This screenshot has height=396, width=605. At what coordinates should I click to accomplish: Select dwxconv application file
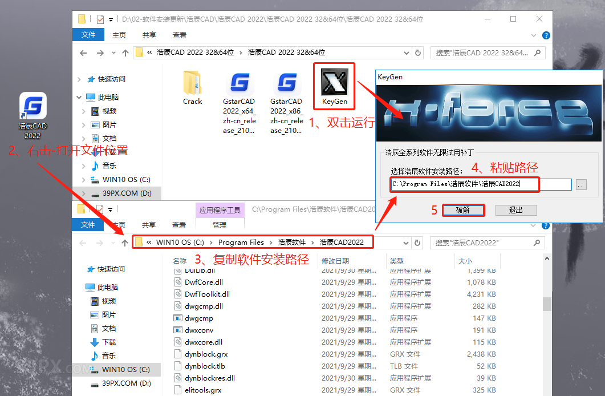(199, 330)
